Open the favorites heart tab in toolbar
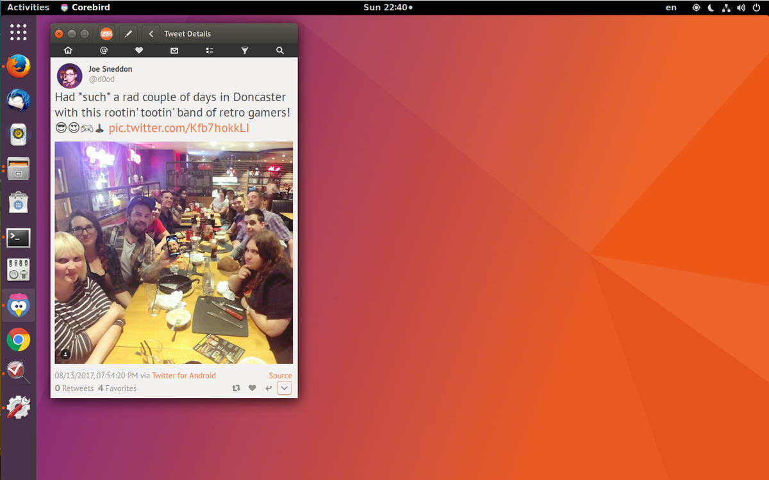This screenshot has width=769, height=480. (138, 51)
